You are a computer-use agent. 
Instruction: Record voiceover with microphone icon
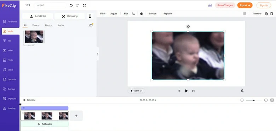click(242, 91)
